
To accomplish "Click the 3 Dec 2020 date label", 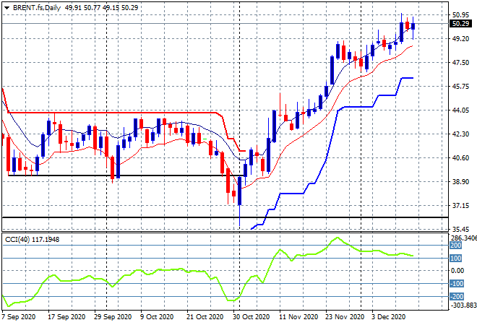I will (389, 317).
